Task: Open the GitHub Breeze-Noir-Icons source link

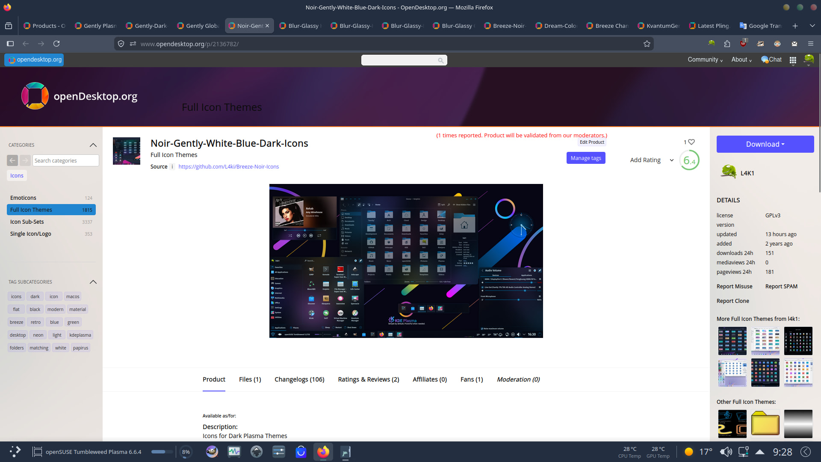Action: pyautogui.click(x=228, y=167)
